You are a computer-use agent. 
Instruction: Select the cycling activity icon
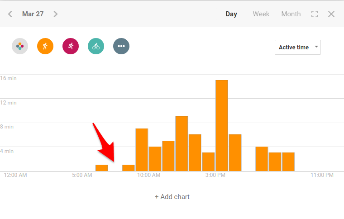96,46
